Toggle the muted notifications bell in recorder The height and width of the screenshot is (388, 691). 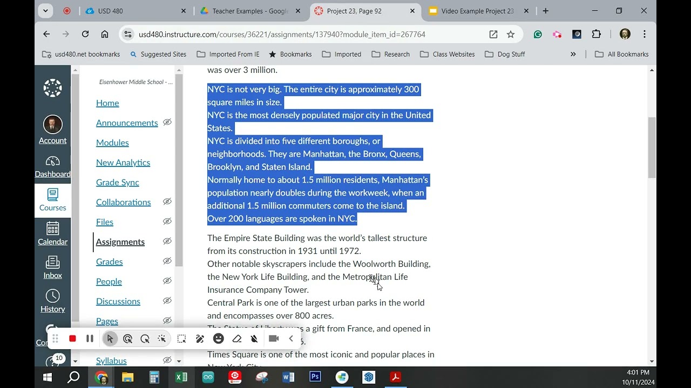[x=254, y=338]
